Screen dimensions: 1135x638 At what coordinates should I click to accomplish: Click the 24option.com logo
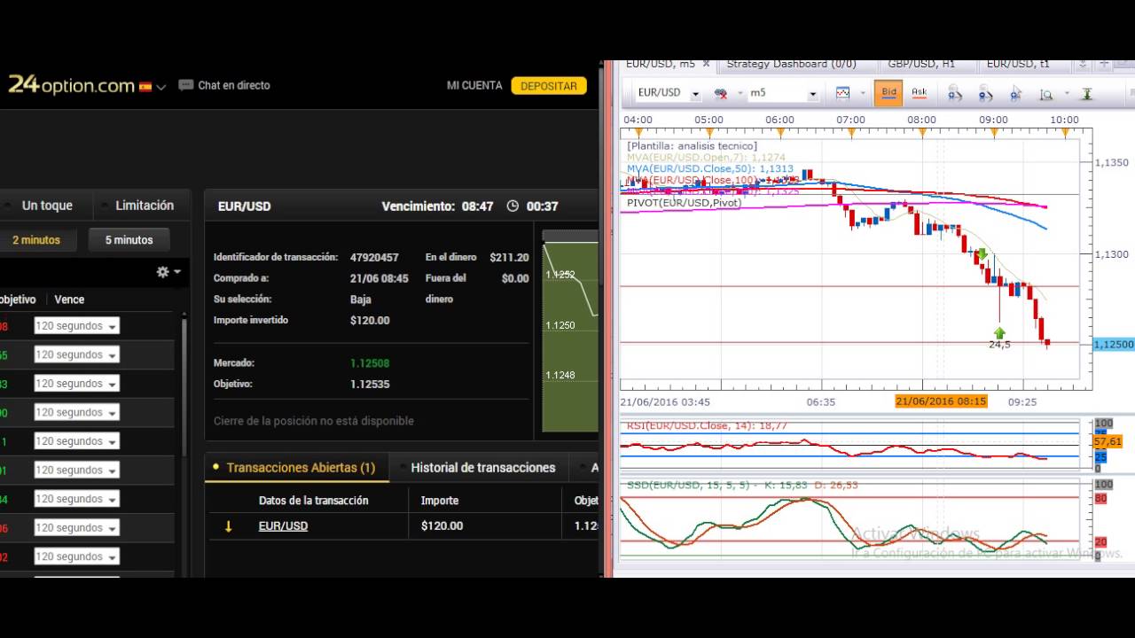point(71,85)
